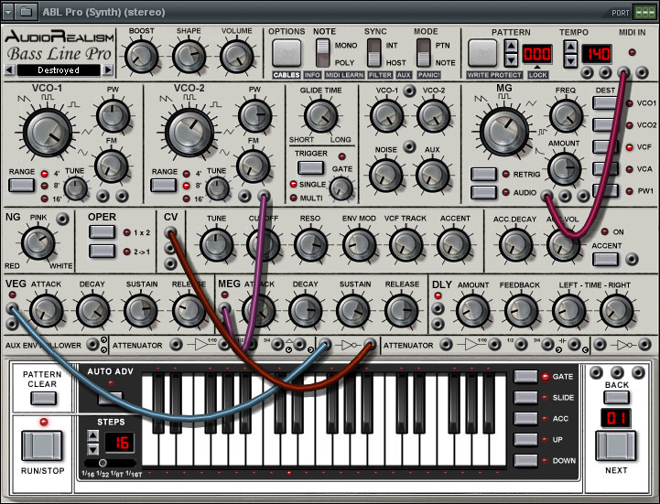Click the AUX ENV FOLLOWER jack
660x504 pixels.
tap(92, 345)
